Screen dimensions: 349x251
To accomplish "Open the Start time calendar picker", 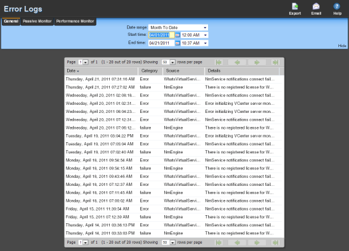I will (177, 35).
